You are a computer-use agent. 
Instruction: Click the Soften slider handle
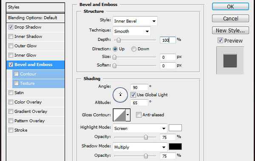coord(114,66)
